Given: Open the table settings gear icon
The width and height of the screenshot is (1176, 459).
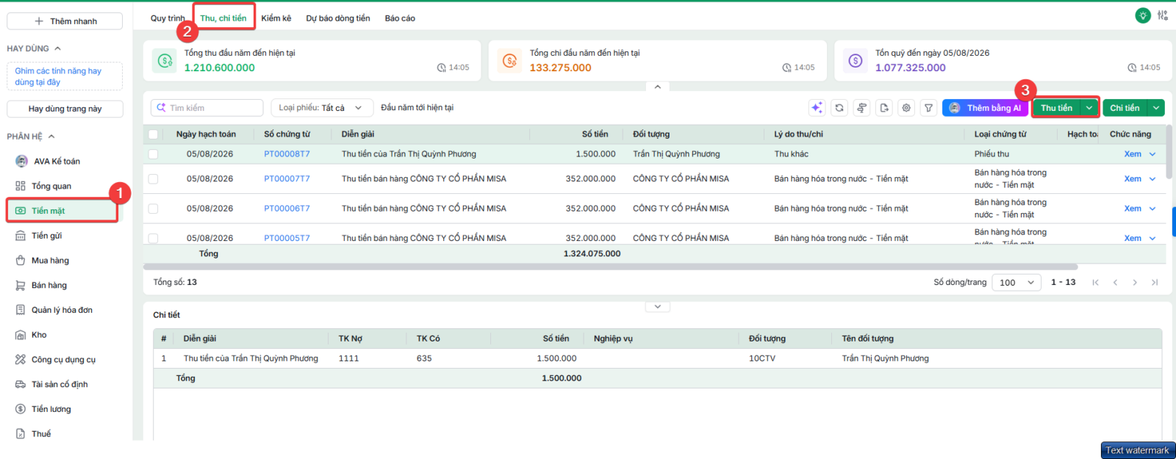Looking at the screenshot, I should point(906,108).
